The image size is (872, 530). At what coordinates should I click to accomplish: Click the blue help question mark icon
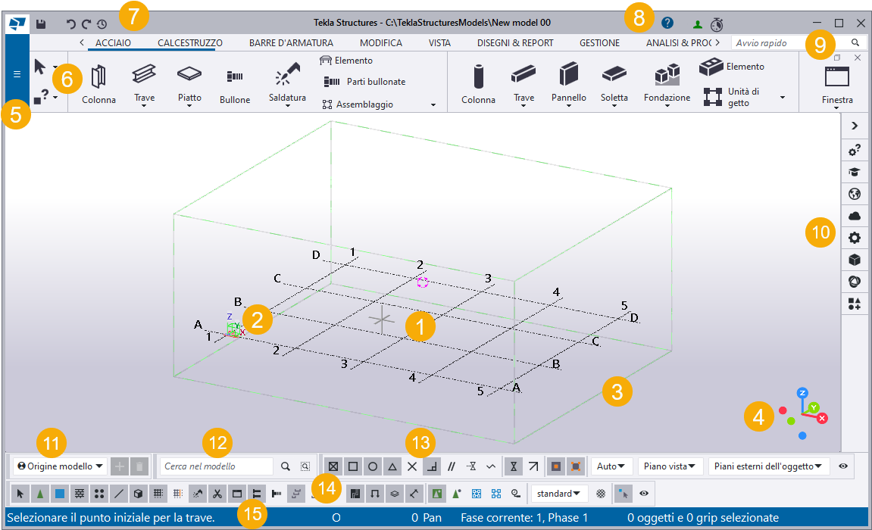[667, 23]
